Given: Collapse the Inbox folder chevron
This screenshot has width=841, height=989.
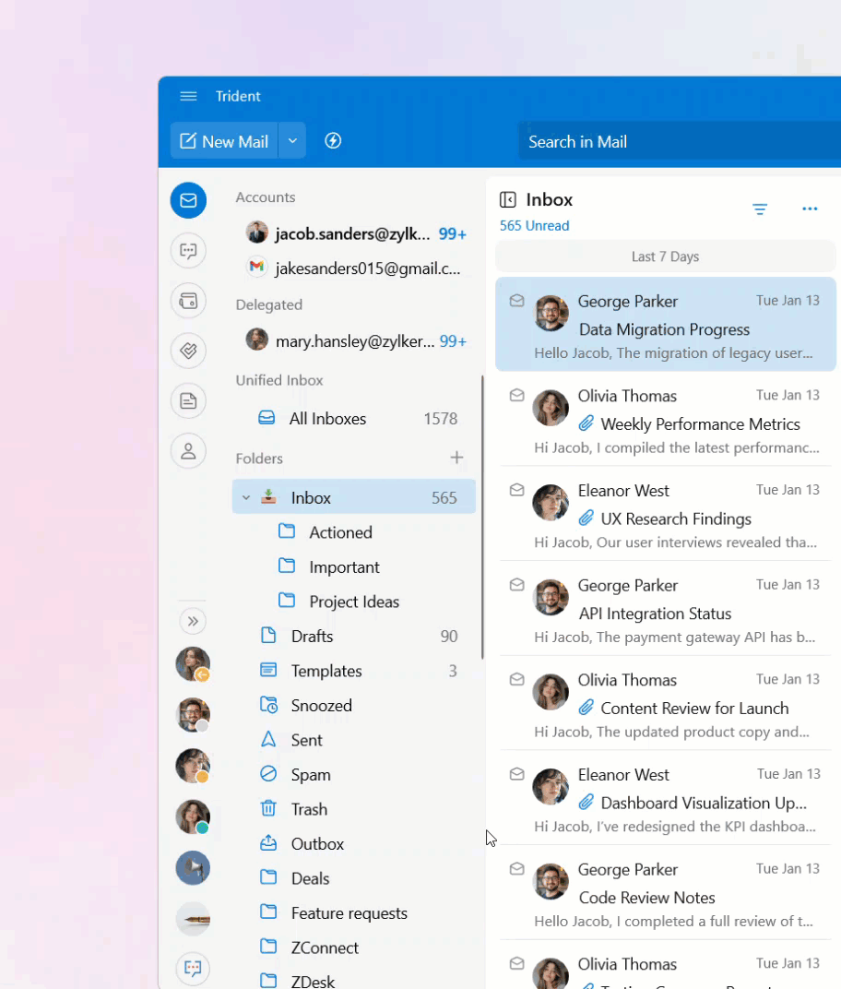Looking at the screenshot, I should [246, 497].
